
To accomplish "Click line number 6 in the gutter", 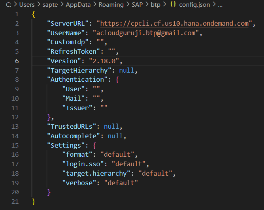I will (x=16, y=61).
